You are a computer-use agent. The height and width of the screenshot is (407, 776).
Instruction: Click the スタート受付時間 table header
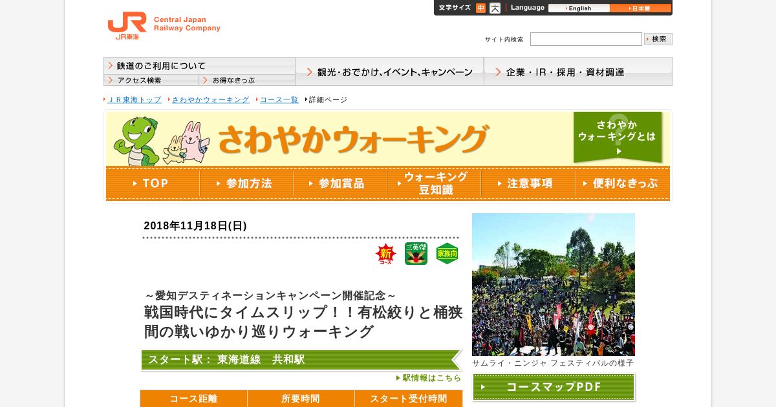point(409,399)
